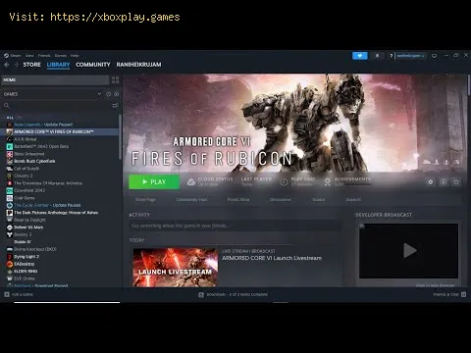Select A.V.A Global in the list
The width and height of the screenshot is (471, 353).
pos(25,139)
